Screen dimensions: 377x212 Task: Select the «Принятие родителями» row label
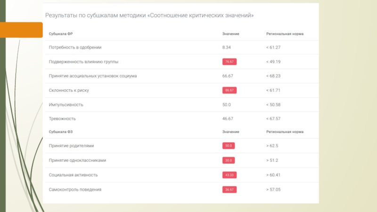coord(71,146)
